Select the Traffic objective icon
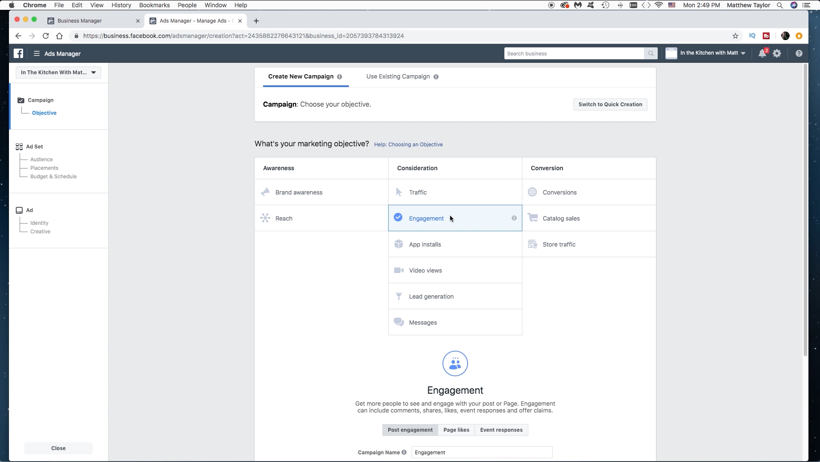 coord(399,192)
